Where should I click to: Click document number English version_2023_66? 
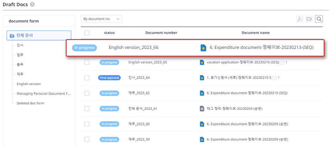[x=134, y=48]
